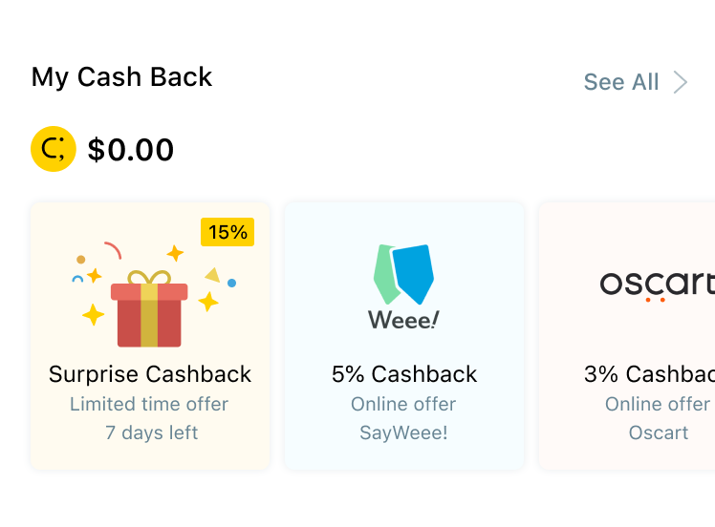Click the See All chevron arrow

681,82
